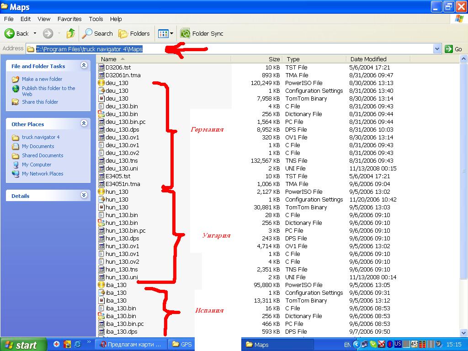
Task: Click the Back navigation arrow icon
Action: [x=10, y=33]
